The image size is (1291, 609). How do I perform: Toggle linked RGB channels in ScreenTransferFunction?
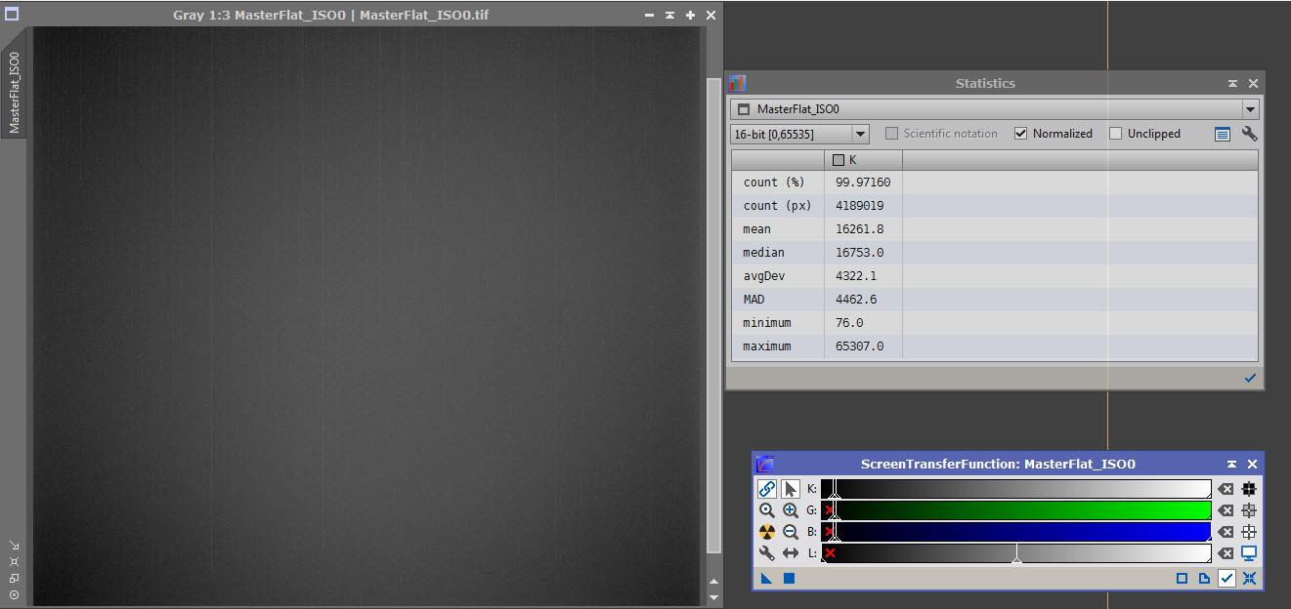(x=767, y=489)
